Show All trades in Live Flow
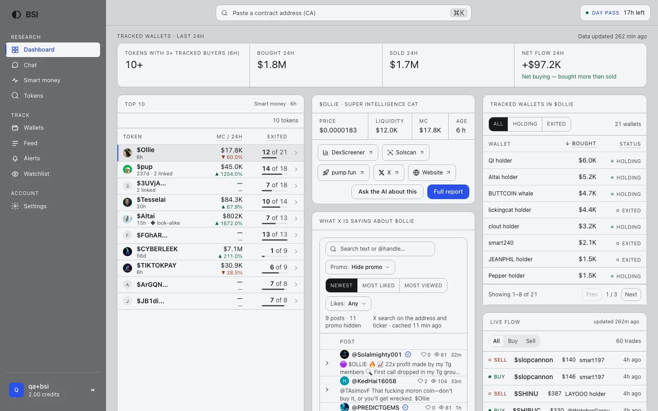658x411 pixels. (x=496, y=341)
